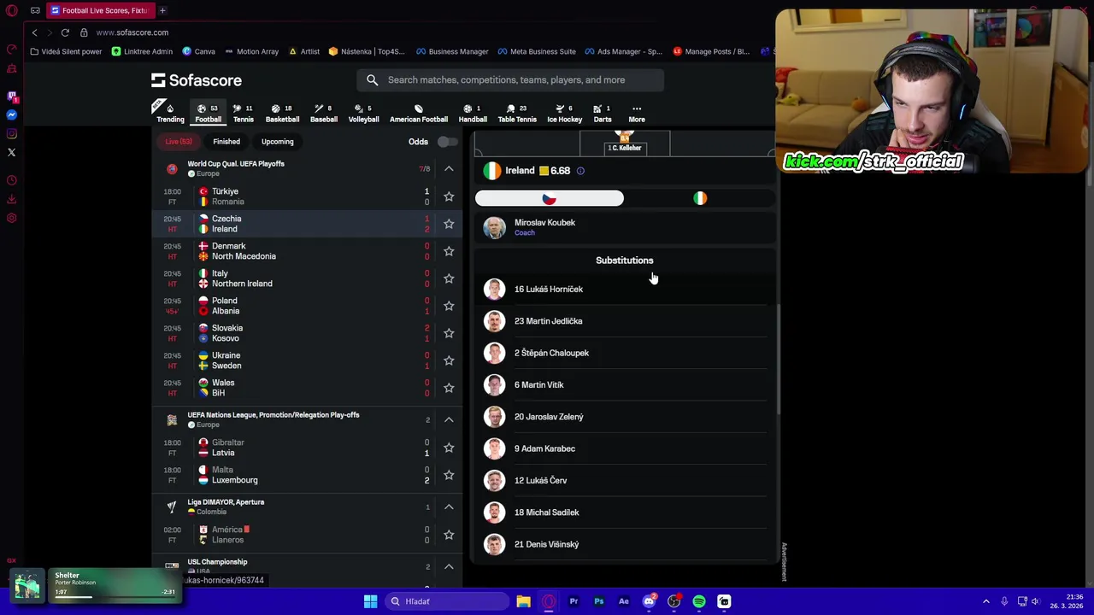Click the search magnifier icon
The width and height of the screenshot is (1094, 615).
373,80
